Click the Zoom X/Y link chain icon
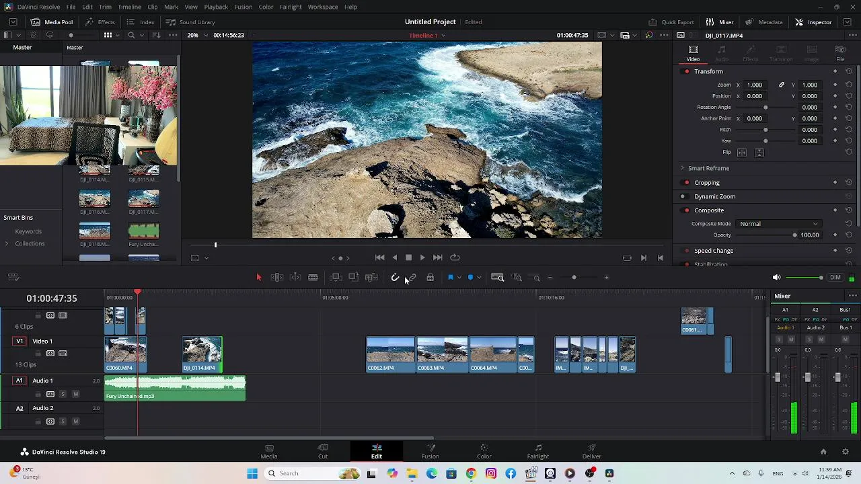The height and width of the screenshot is (484, 861). point(781,85)
